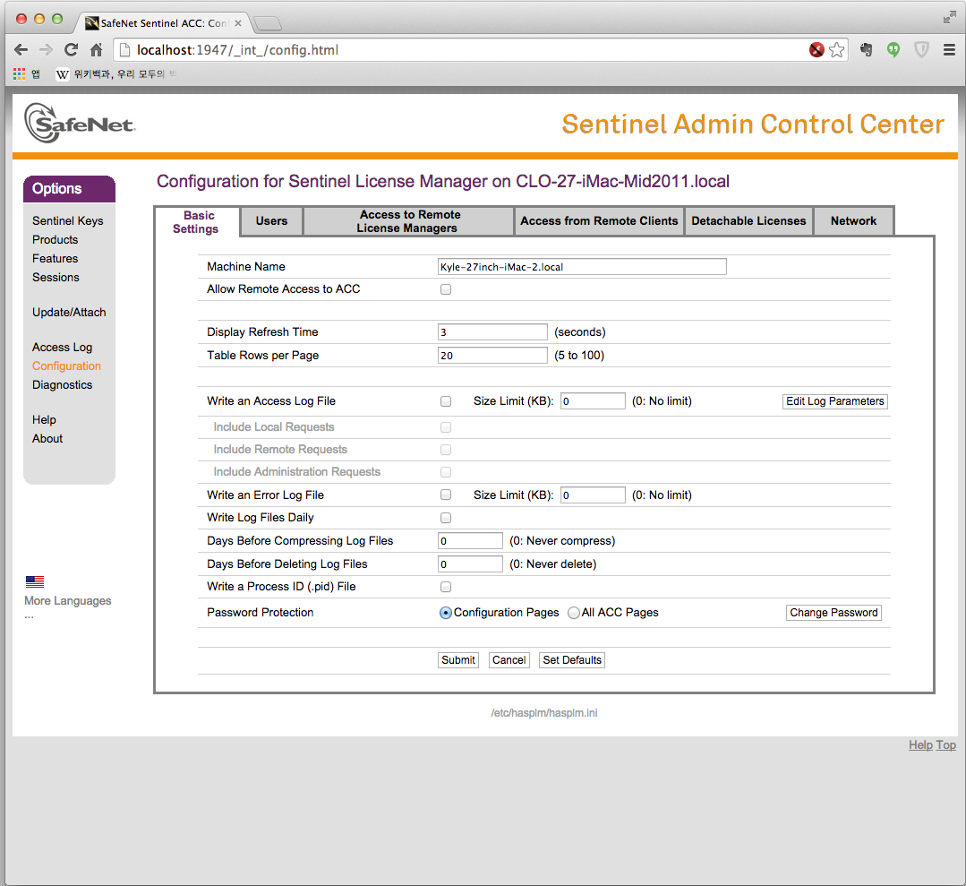
Task: Click the Top link at page bottom
Action: 945,744
